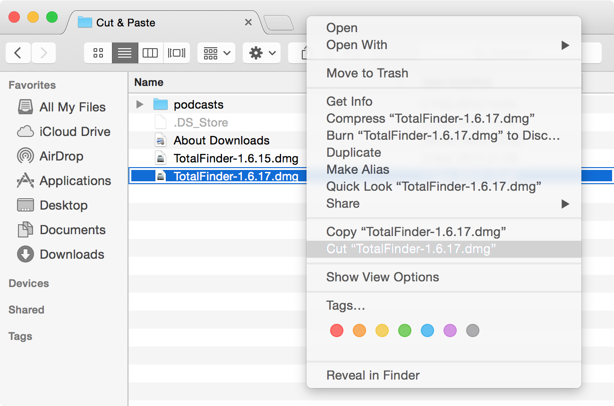This screenshot has width=614, height=406.
Task: Open the Share submenu
Action: pyautogui.click(x=343, y=203)
